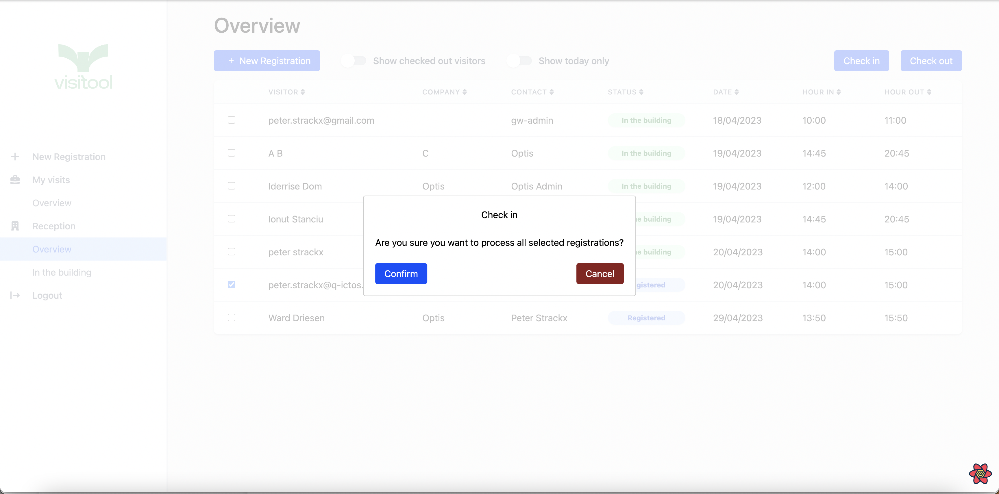
Task: Confirm the check in dialog
Action: click(x=401, y=274)
